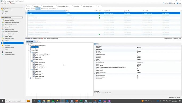Toggle Is Default Form check for AI Form row

click(99, 13)
